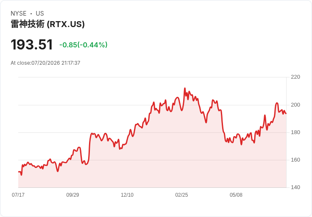Click the 180 price axis label

(x=295, y=132)
